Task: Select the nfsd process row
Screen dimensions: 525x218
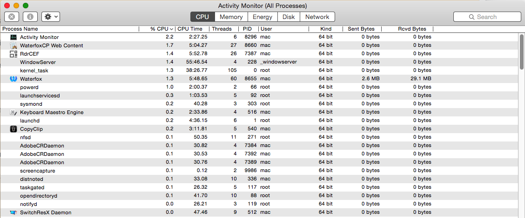Action: (260, 137)
